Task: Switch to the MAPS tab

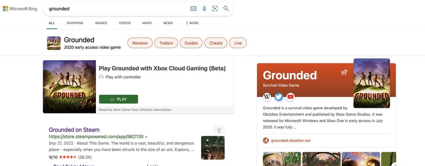Action: click(x=147, y=23)
